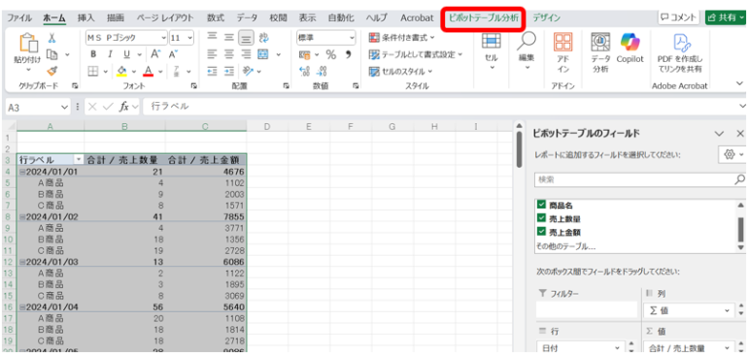Align text right
This screenshot has width=748, height=354.
point(246,54)
